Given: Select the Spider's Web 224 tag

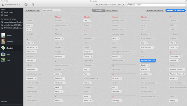Looking at the screenshot, I should [148, 61].
